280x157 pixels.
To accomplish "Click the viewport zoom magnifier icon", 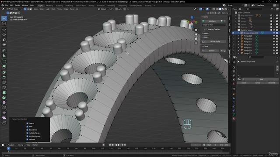I will tap(196, 30).
